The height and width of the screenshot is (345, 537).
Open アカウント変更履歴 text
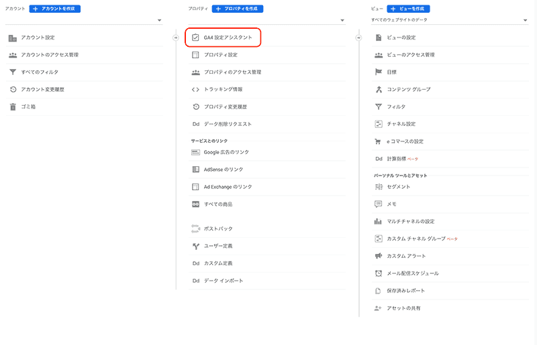coord(42,90)
